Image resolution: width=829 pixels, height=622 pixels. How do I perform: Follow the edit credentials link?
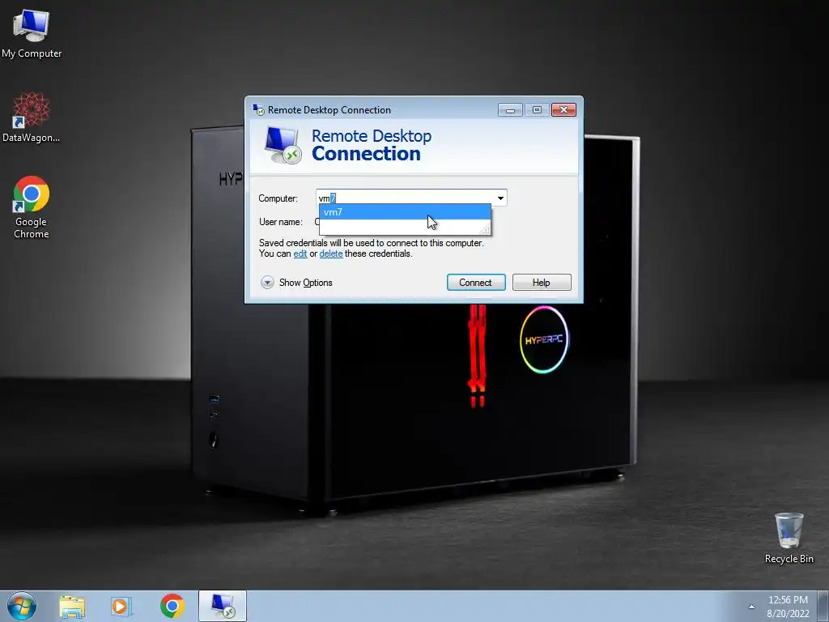point(300,253)
